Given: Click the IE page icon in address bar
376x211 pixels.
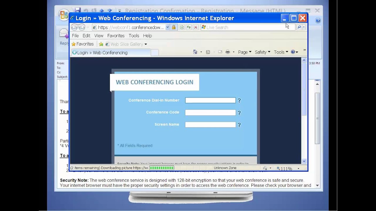Looking at the screenshot, I should tap(95, 27).
